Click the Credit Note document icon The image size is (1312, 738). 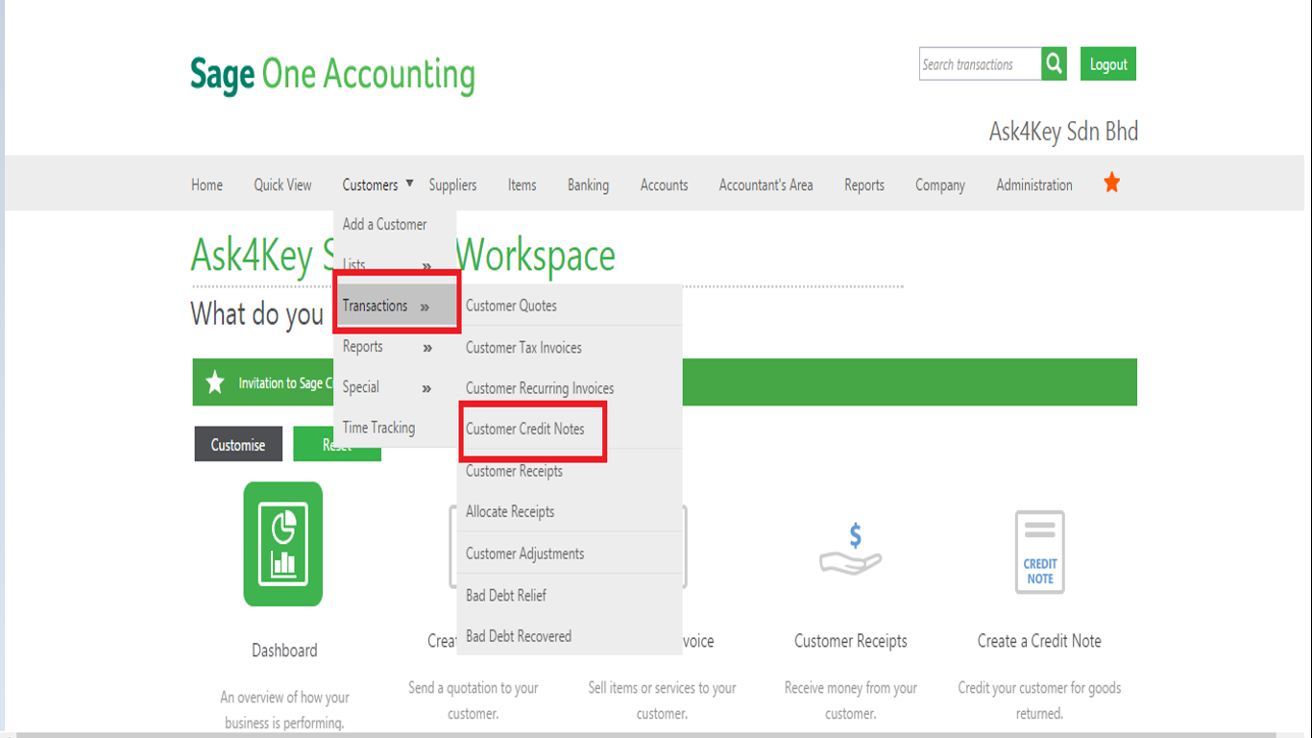point(1040,552)
